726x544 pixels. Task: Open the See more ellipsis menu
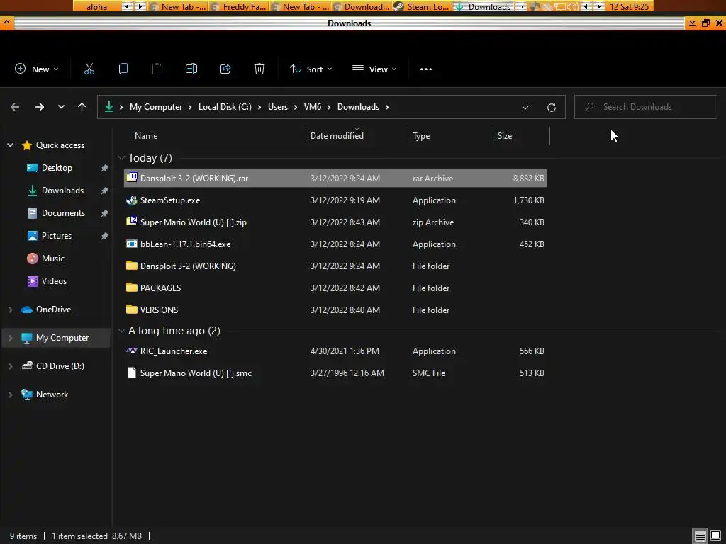(x=426, y=69)
